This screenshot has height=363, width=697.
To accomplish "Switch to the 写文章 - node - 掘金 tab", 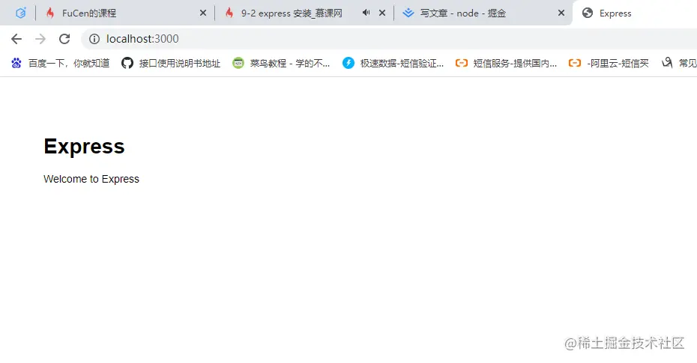I will pyautogui.click(x=483, y=13).
